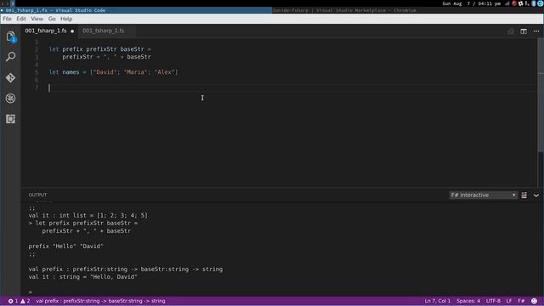544x306 pixels.
Task: Click the OUTPUT panel title
Action: (x=37, y=195)
